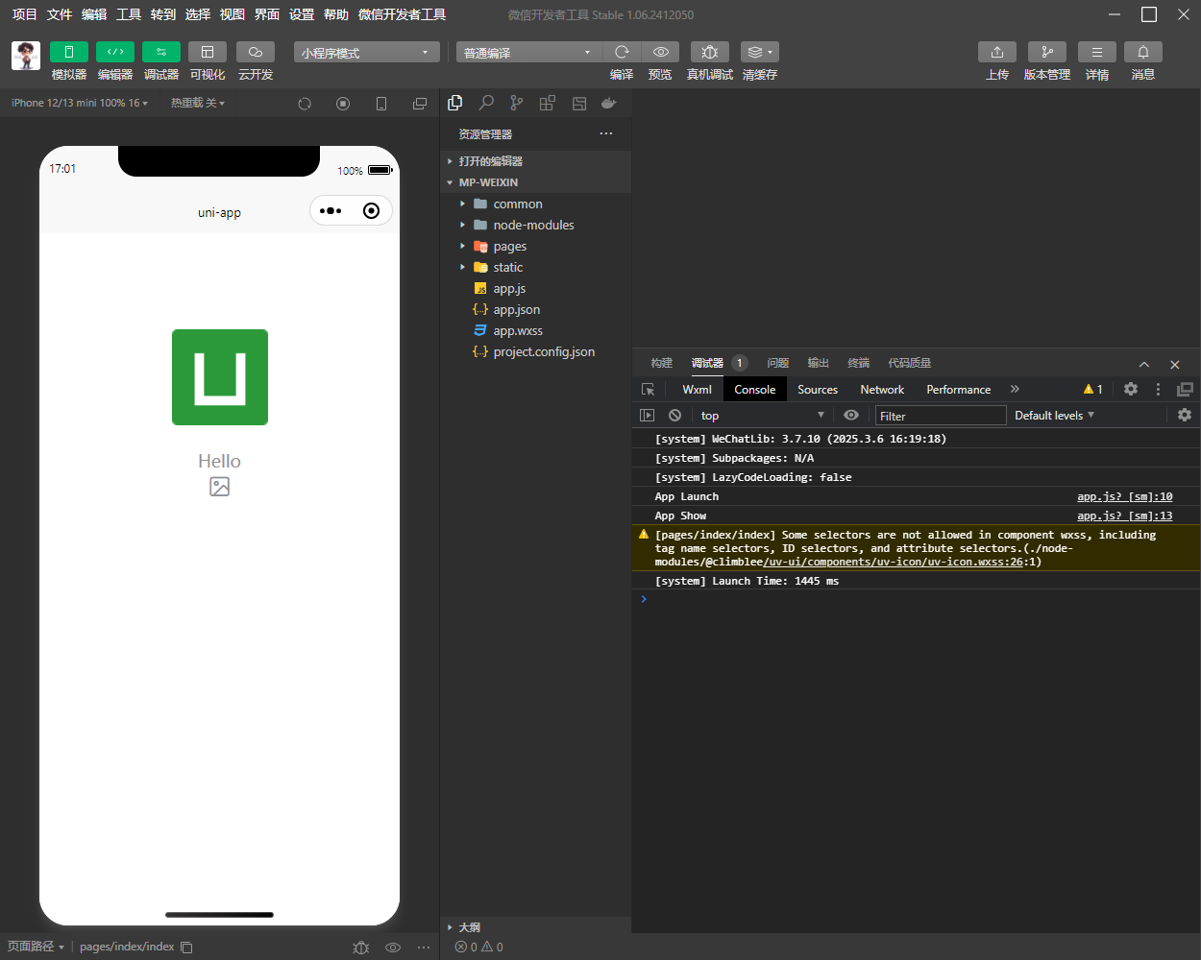Open the Default levels dropdown
Screen dimensions: 1201x960
(1055, 415)
